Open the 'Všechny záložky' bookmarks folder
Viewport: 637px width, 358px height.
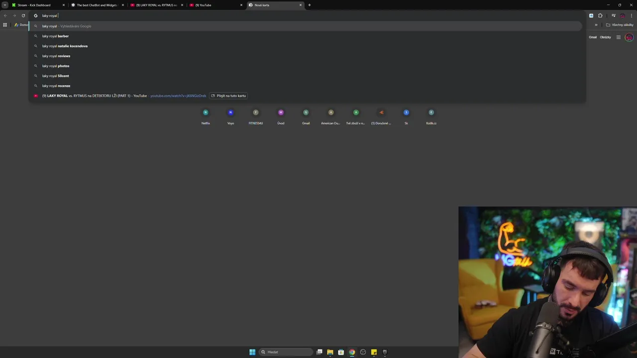click(620, 25)
